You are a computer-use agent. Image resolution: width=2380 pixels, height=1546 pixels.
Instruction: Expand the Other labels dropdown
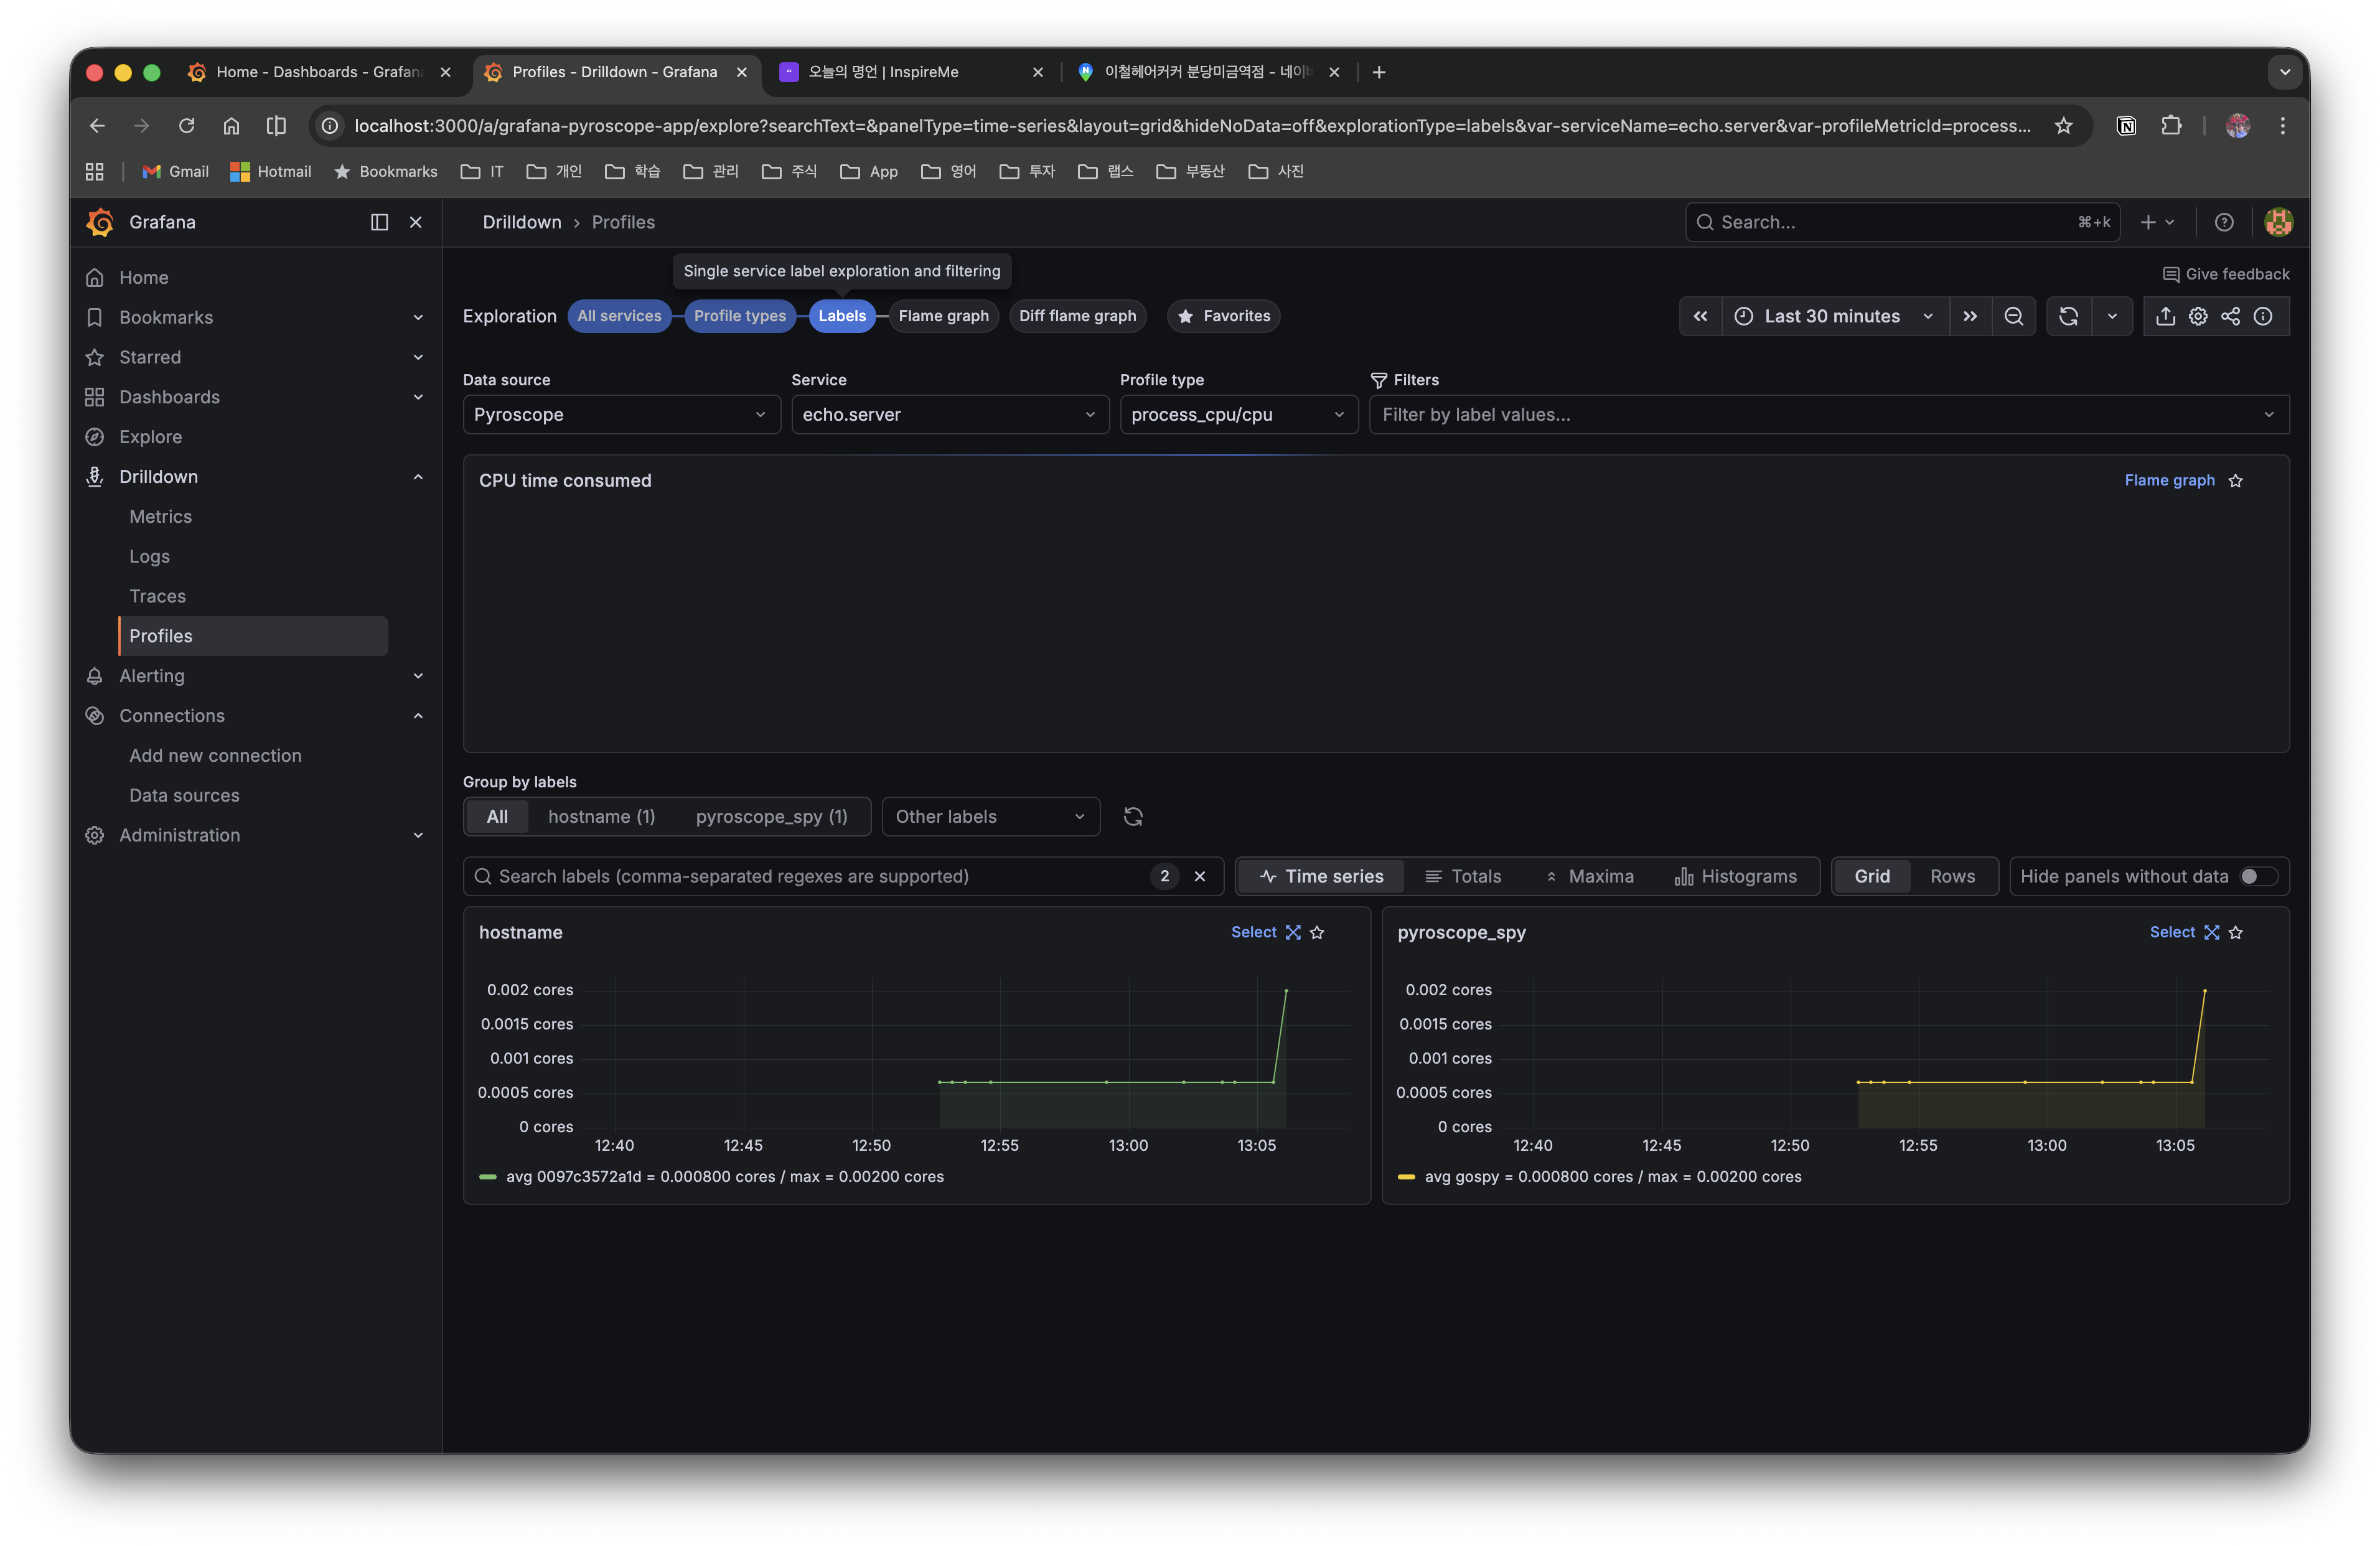(990, 816)
